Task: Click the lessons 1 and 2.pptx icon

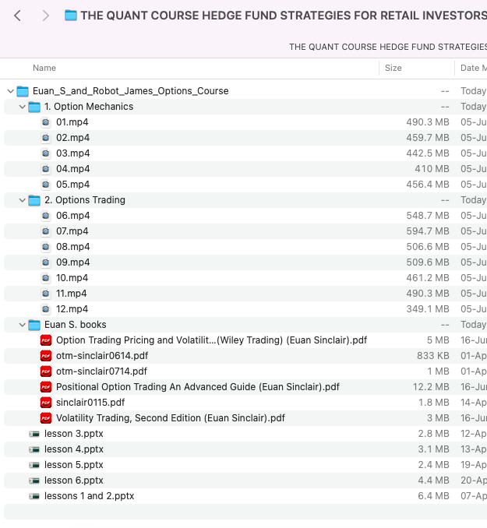Action: pos(34,496)
